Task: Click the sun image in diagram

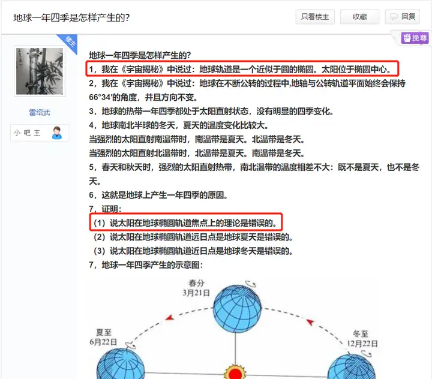Action: (235, 372)
